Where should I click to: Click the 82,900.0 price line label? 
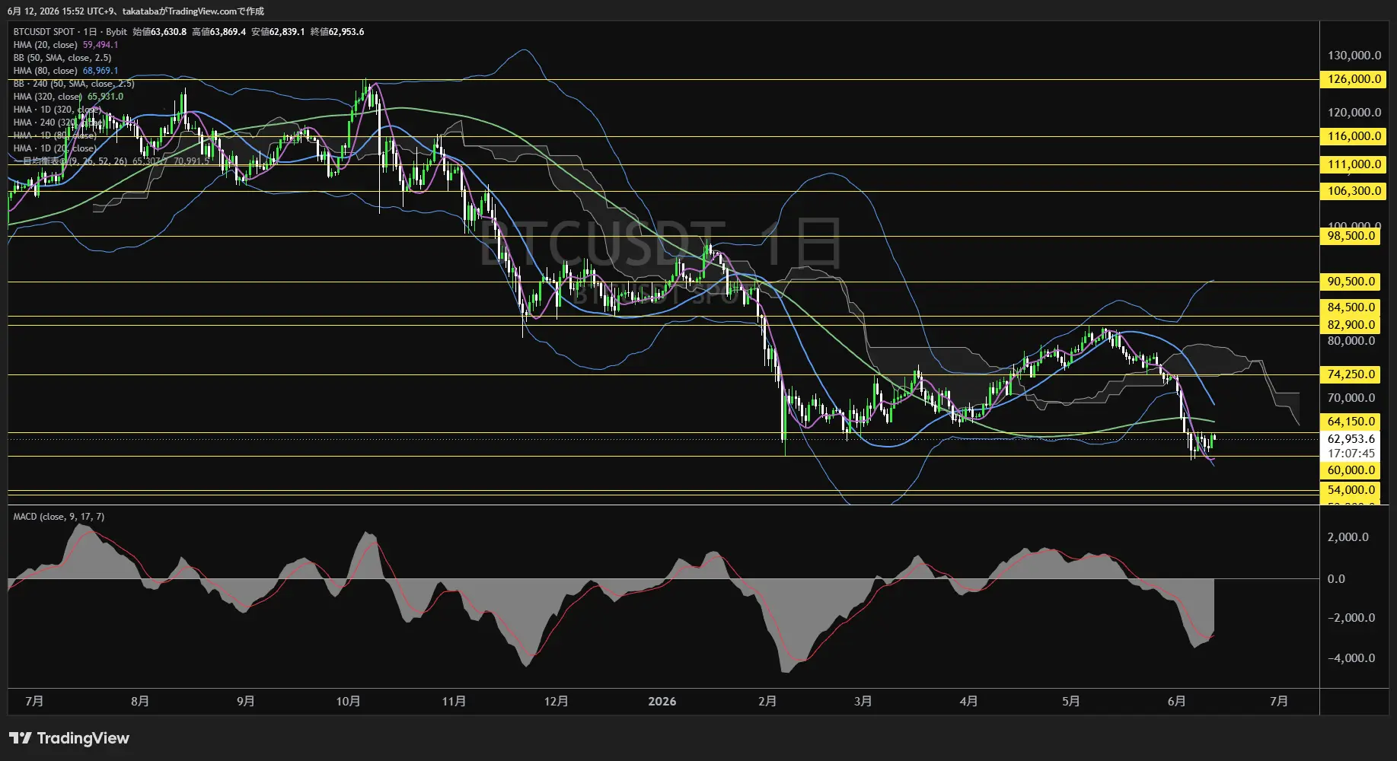pos(1351,325)
